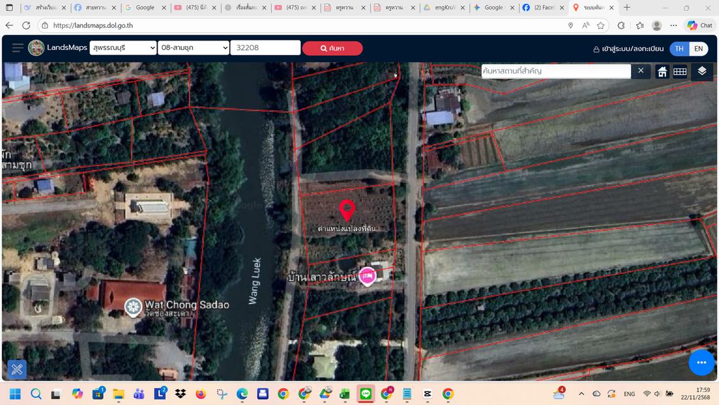Click the LandsMaps logo emblem
This screenshot has width=719, height=405.
coord(36,48)
